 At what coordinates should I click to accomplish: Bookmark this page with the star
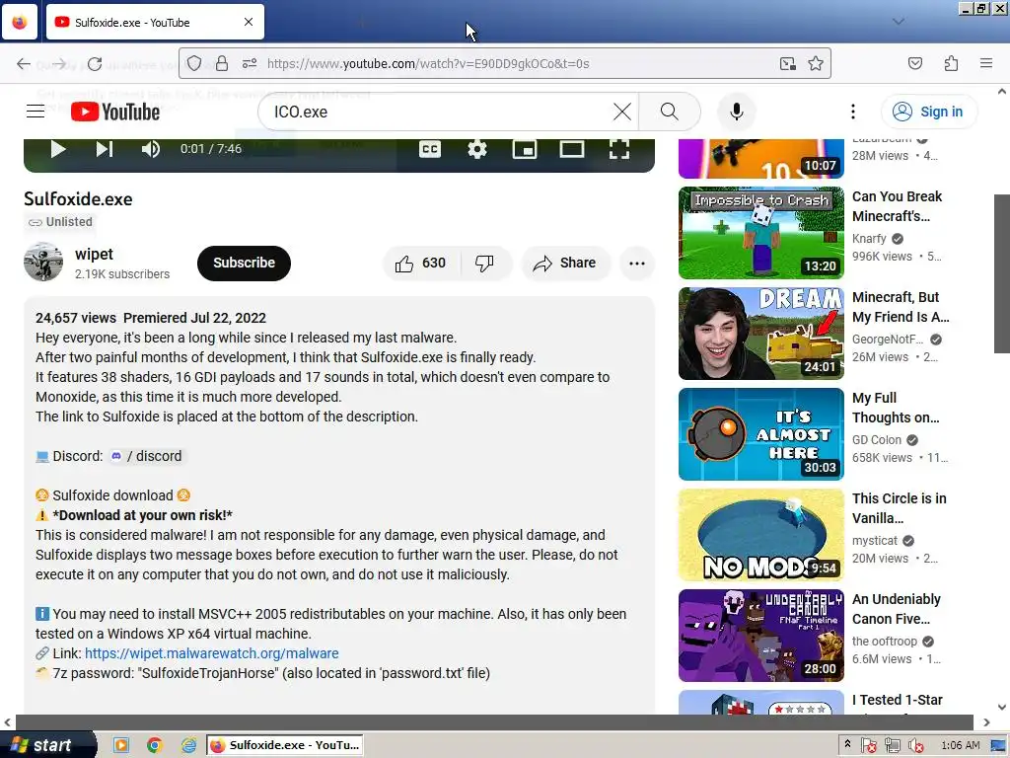816,63
